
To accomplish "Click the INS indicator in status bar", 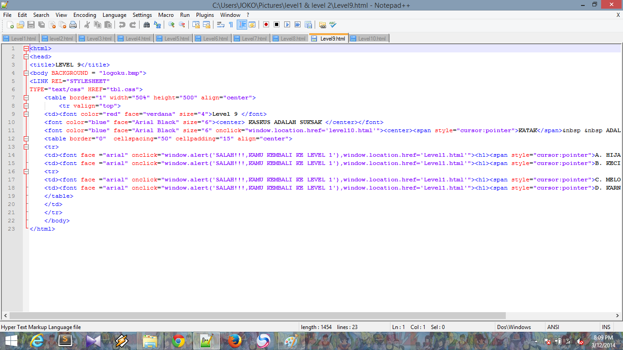I will [x=606, y=327].
